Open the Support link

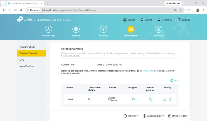click(131, 116)
